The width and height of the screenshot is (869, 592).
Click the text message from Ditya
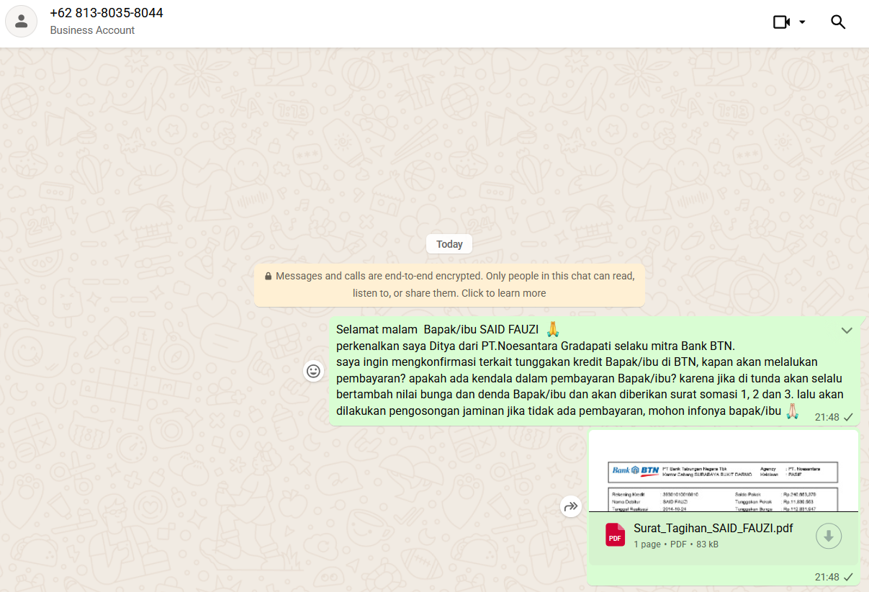click(x=576, y=370)
